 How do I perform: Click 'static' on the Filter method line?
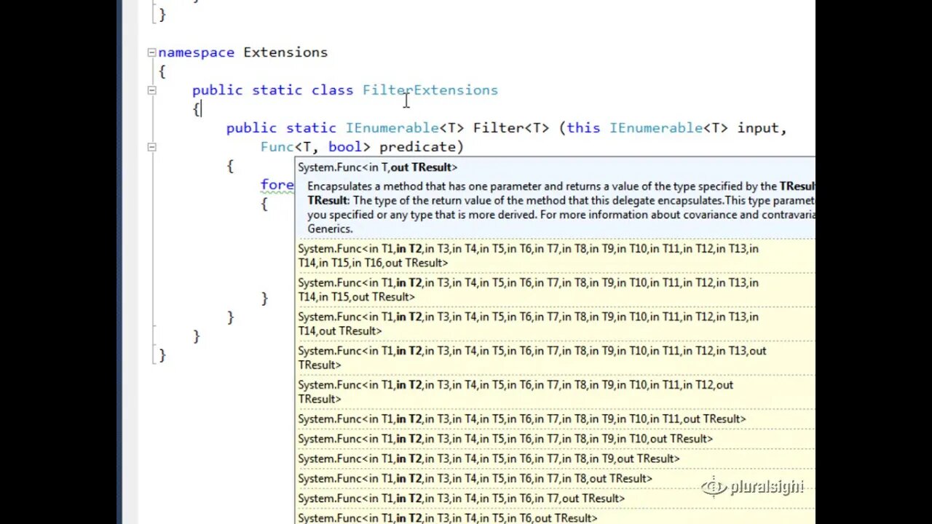tap(311, 128)
